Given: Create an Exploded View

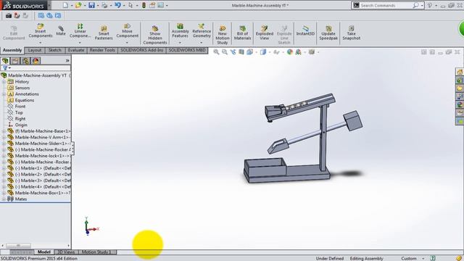Looking at the screenshot, I should point(264,33).
